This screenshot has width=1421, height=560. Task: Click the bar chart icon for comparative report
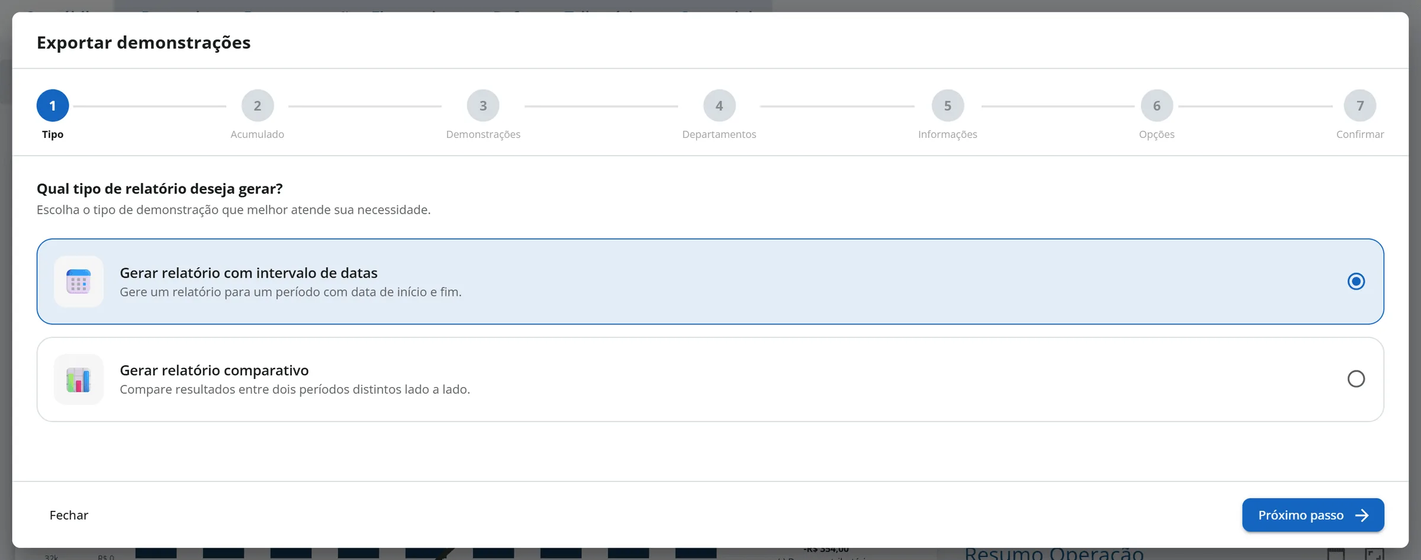point(78,379)
